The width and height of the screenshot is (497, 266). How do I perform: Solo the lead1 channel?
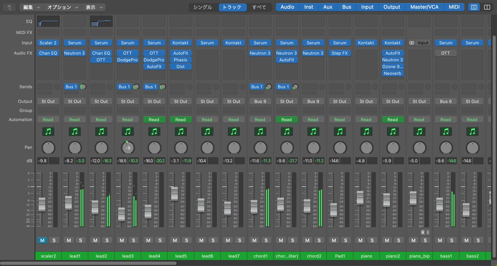tap(80, 240)
